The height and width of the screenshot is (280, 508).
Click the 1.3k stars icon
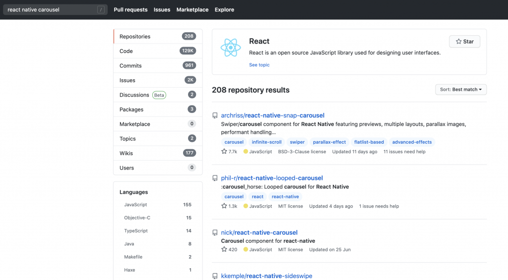224,206
